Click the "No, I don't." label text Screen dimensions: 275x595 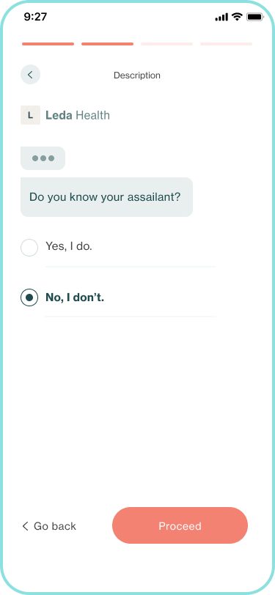tap(75, 297)
